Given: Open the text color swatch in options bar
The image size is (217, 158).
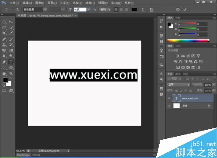Looking at the screenshot, I should pos(134,10).
